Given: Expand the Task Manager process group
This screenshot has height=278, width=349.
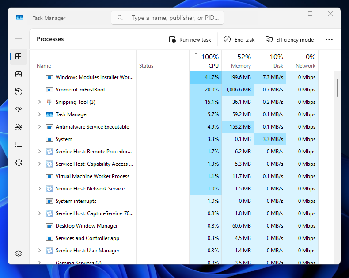Looking at the screenshot, I should tap(40, 114).
